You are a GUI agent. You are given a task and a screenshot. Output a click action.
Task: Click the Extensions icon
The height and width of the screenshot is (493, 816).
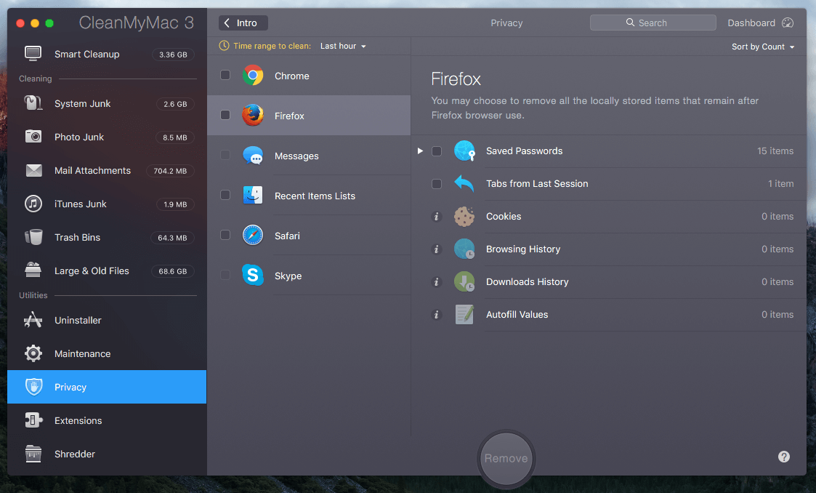(33, 420)
